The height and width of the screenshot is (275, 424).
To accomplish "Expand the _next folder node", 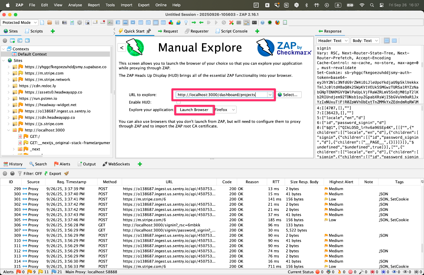I will click(14, 149).
